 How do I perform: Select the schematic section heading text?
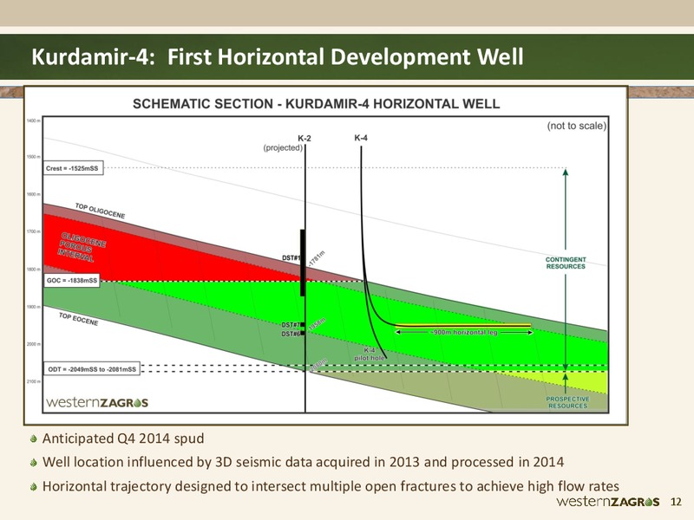click(x=316, y=104)
